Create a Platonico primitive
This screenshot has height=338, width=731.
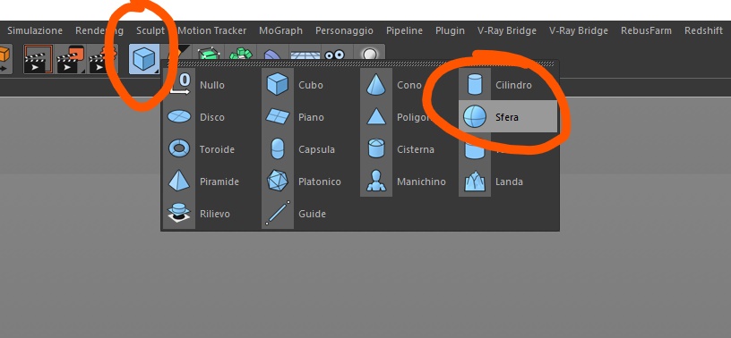310,182
